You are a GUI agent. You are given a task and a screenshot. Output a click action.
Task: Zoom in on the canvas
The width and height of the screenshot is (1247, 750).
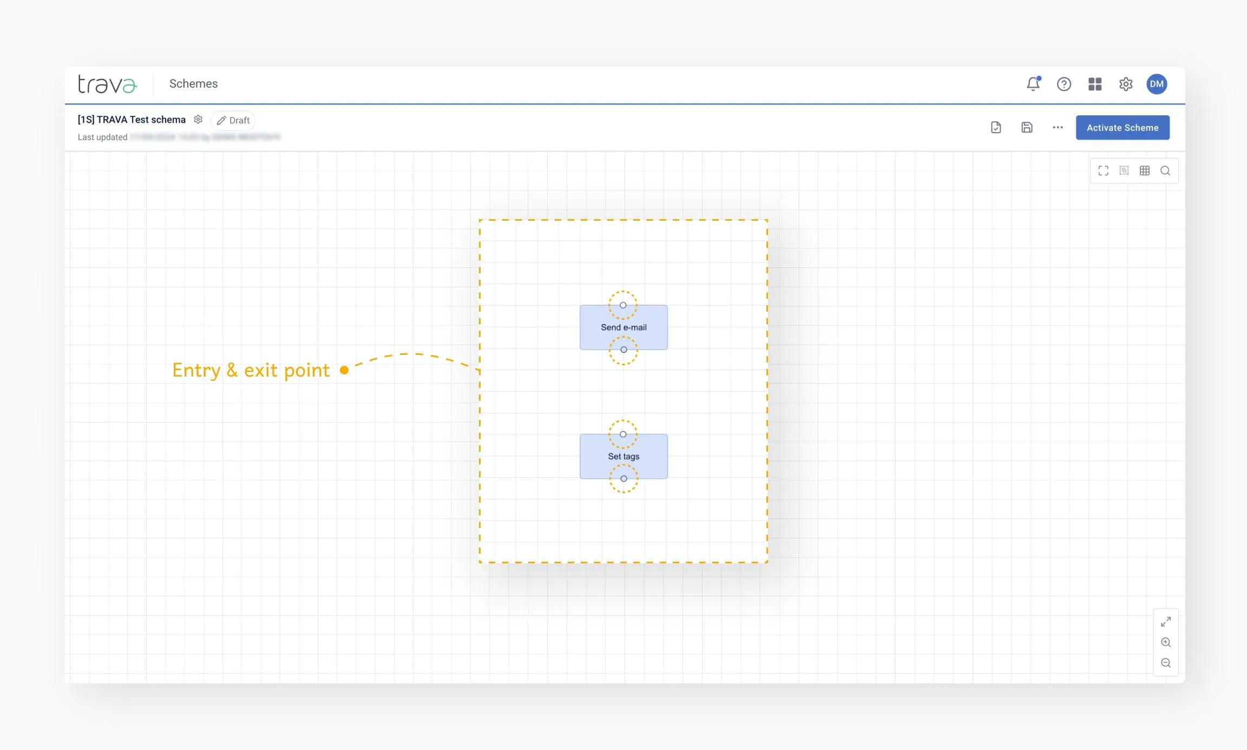point(1166,642)
